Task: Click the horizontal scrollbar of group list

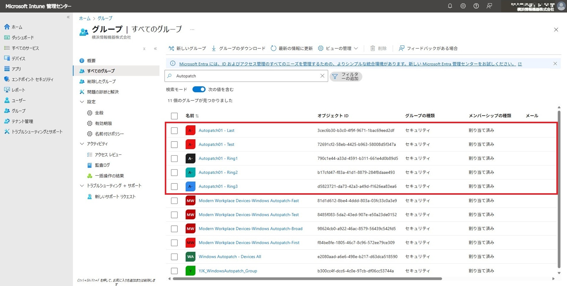Action: click(x=307, y=279)
